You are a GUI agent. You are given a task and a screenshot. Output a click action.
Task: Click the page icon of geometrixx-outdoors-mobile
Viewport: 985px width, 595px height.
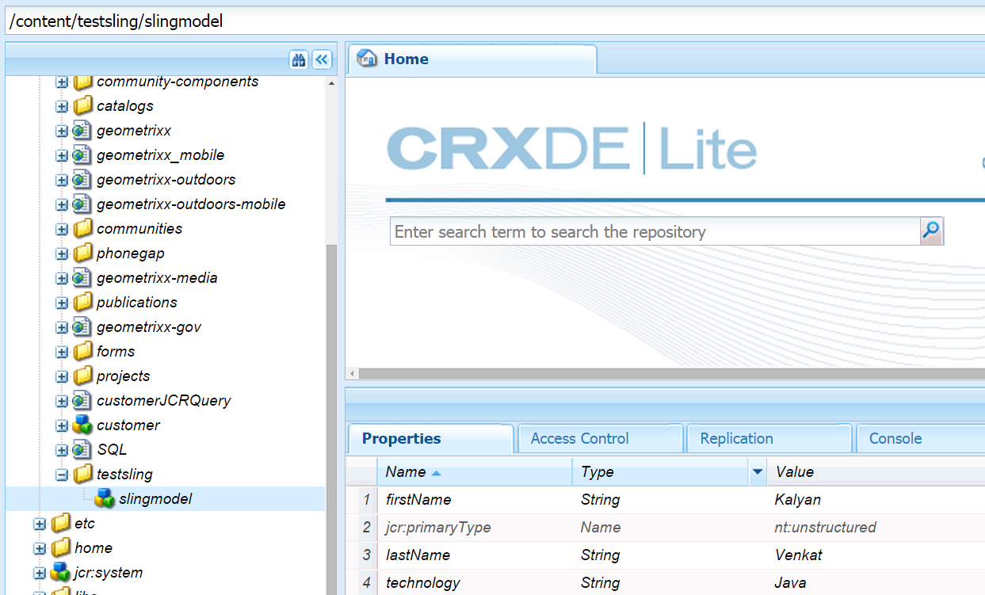click(82, 204)
